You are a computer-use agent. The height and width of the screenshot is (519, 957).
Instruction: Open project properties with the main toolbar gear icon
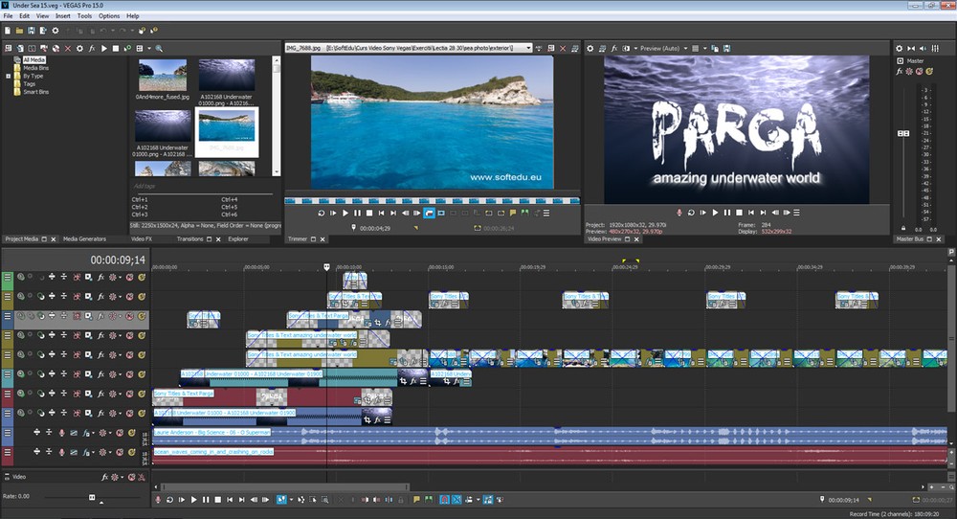56,30
